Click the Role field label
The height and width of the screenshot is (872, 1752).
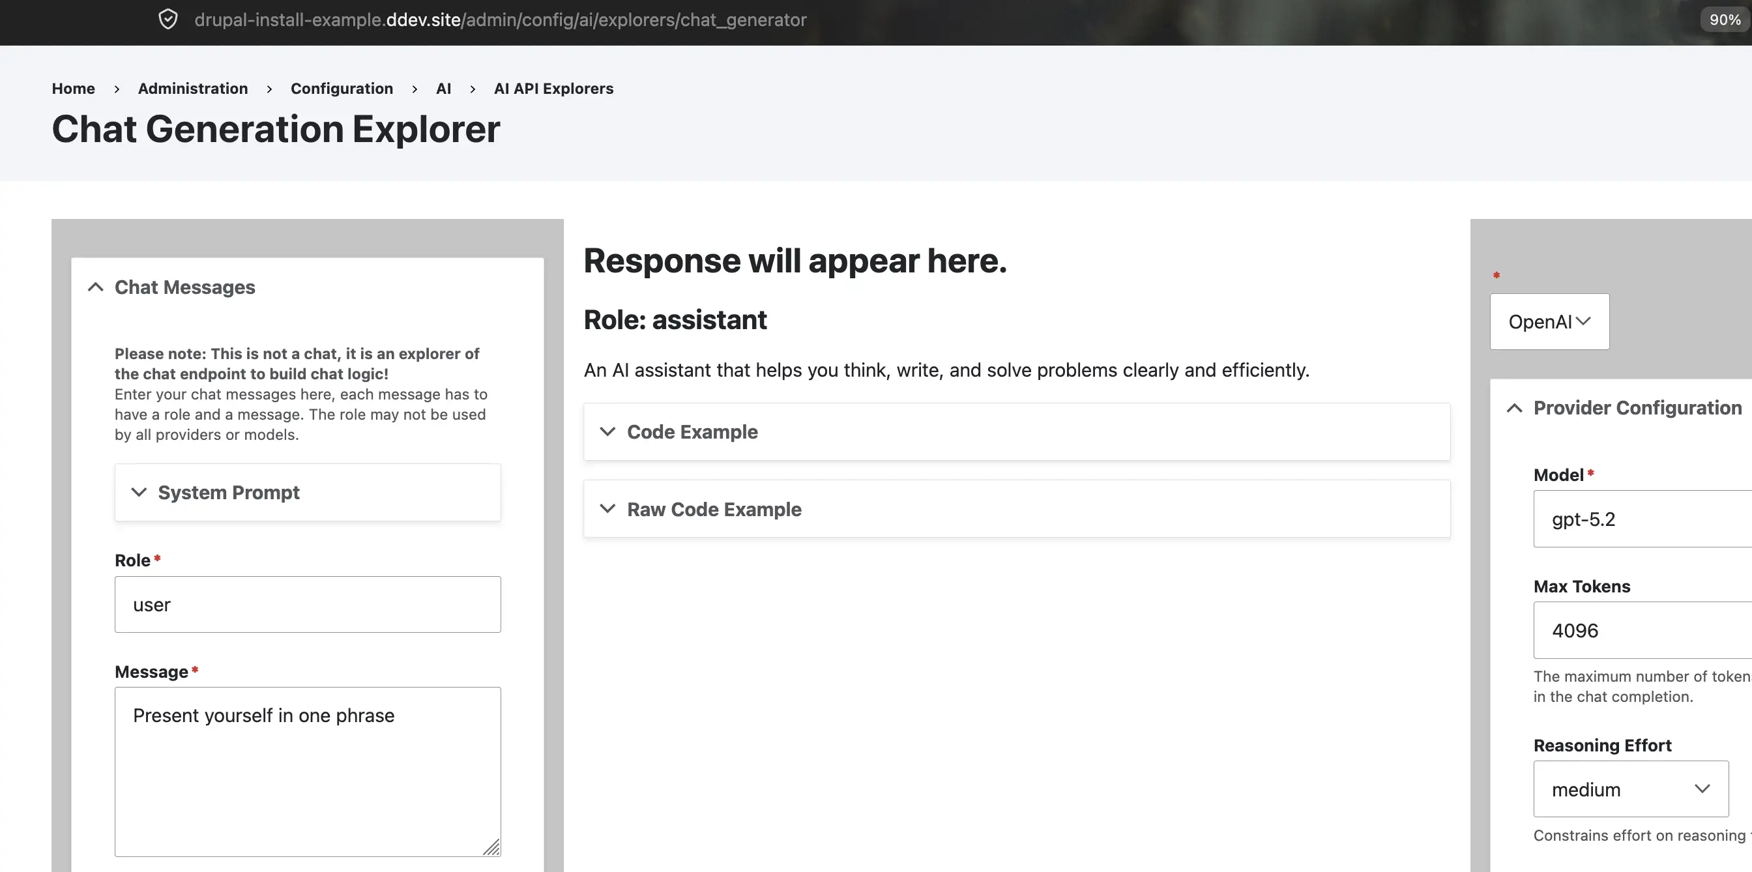[132, 560]
